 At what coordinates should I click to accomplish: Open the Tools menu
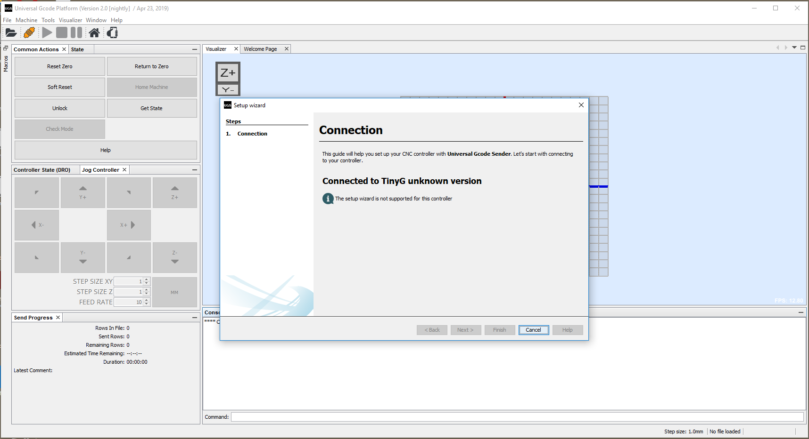pos(48,20)
